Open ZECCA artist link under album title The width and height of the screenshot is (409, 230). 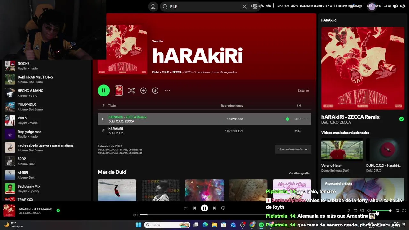(x=177, y=72)
